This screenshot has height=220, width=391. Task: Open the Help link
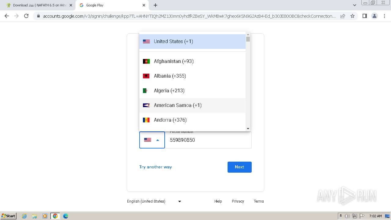click(218, 201)
